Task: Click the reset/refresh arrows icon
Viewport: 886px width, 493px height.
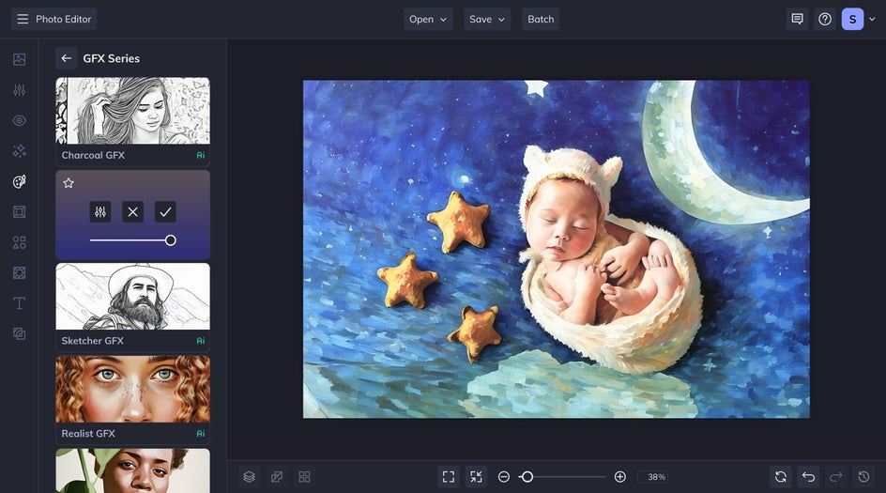Action: coord(781,477)
